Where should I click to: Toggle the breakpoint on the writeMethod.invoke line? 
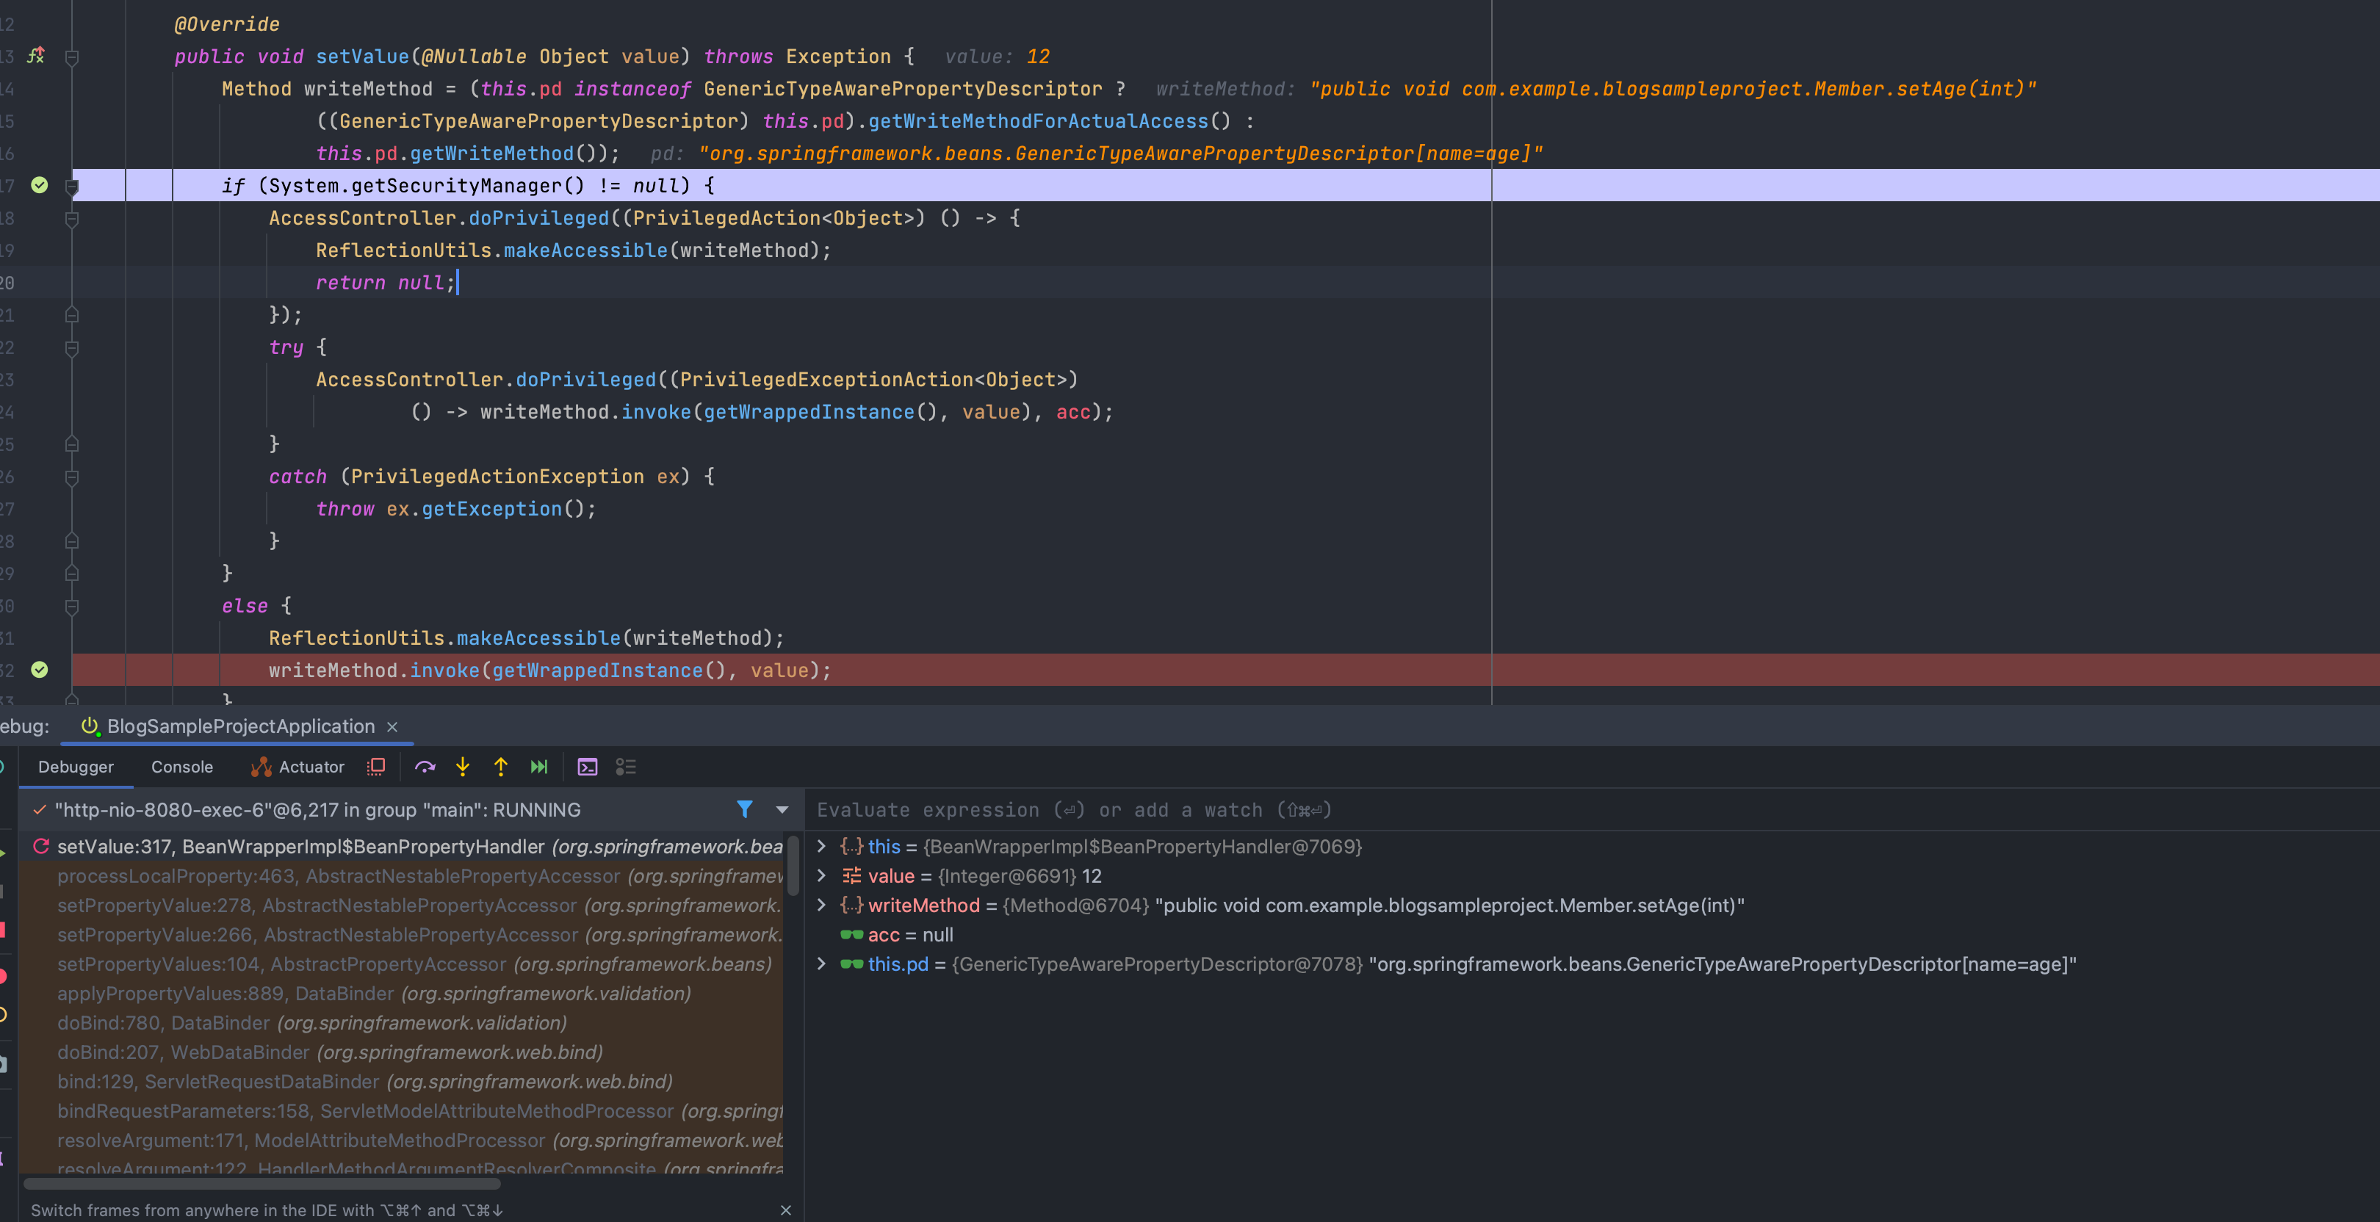tap(40, 670)
